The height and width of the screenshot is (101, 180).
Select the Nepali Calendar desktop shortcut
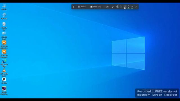point(4,91)
